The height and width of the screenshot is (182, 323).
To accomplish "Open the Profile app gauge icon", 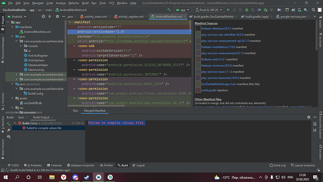I will pyautogui.click(x=259, y=10).
